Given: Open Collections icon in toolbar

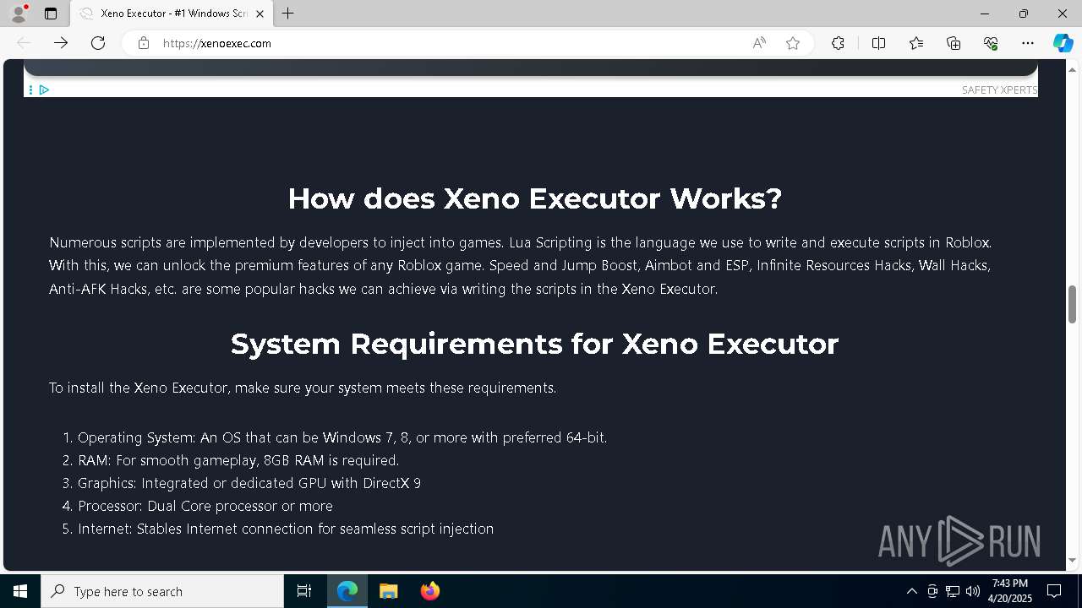Looking at the screenshot, I should coord(954,43).
